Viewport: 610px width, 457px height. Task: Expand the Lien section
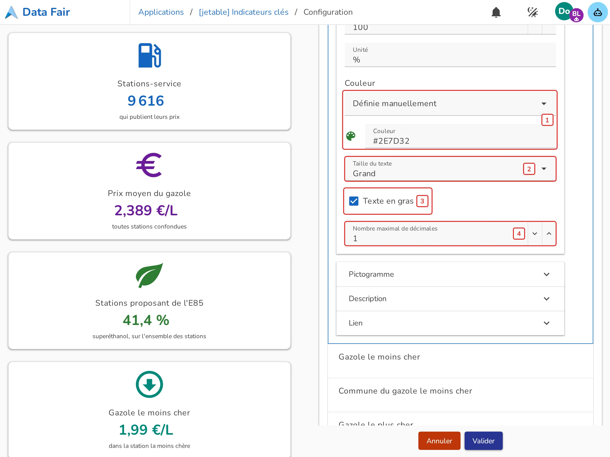(x=450, y=323)
